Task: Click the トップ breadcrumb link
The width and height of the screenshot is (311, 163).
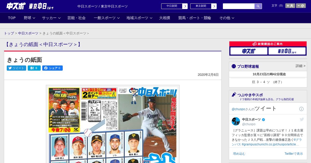Action: click(9, 33)
